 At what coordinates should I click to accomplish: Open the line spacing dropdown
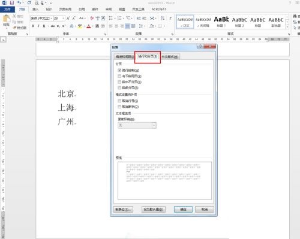point(142,26)
